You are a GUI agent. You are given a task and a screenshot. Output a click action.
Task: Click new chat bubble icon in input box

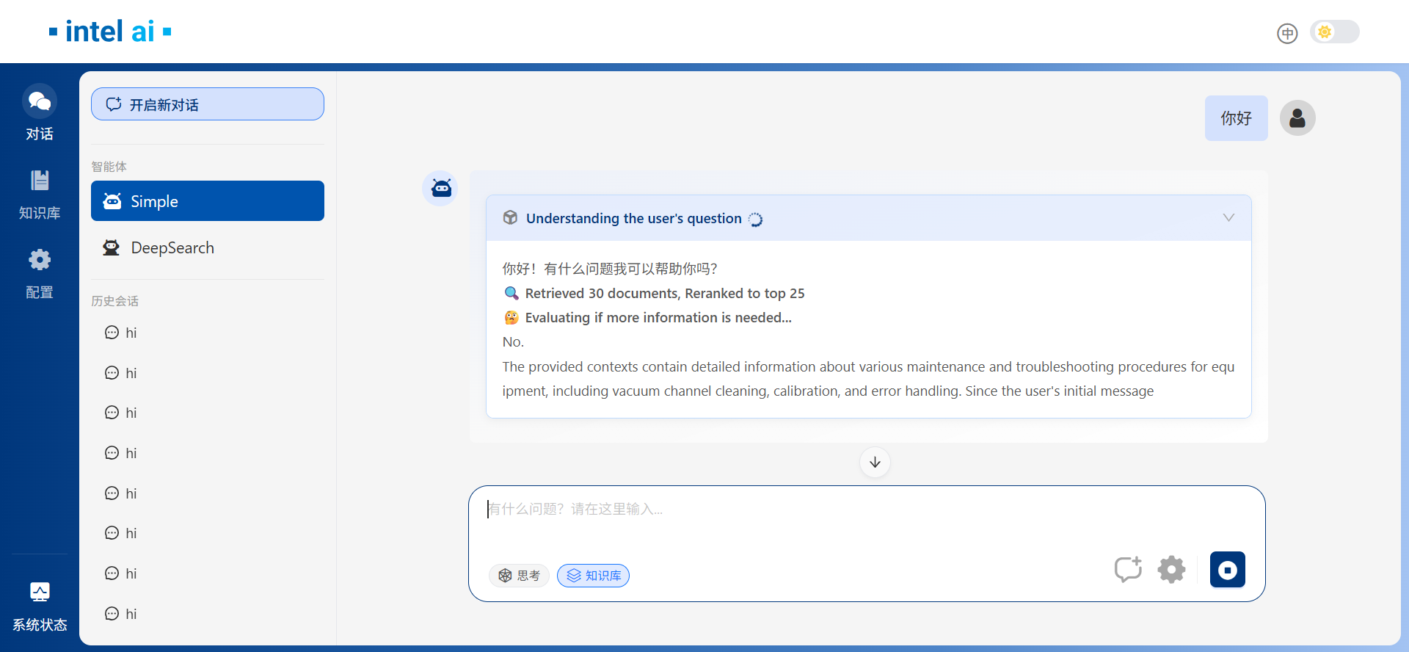pyautogui.click(x=1128, y=570)
